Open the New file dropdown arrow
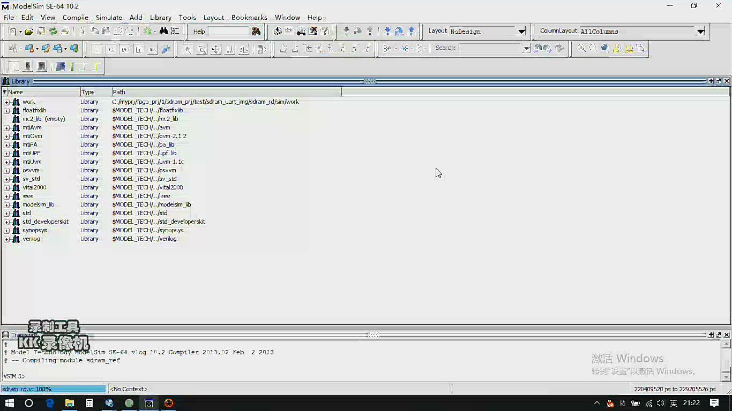 (x=20, y=32)
